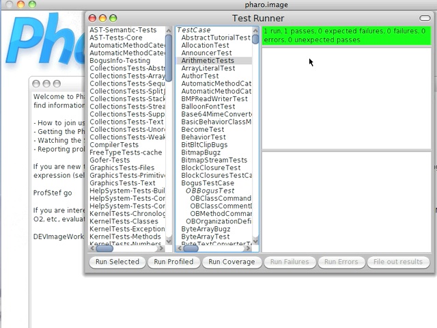Click up arrow of class list scrollbar
Image resolution: width=437 pixels, height=328 pixels.
pyautogui.click(x=255, y=30)
